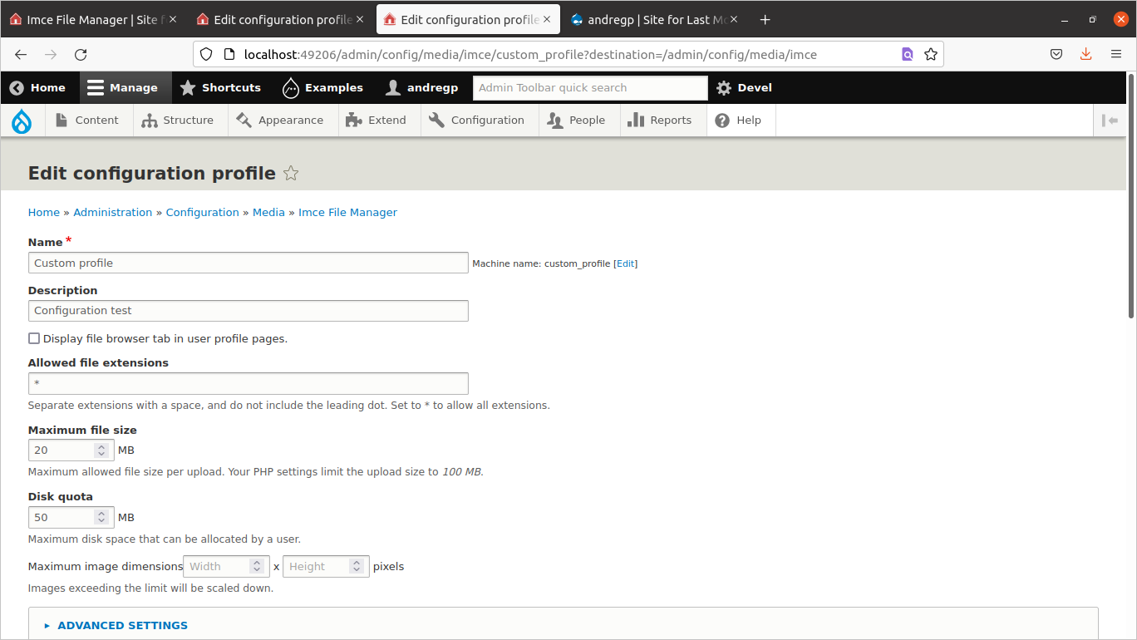This screenshot has height=640, width=1137.
Task: Open the Manage menu
Action: click(125, 87)
